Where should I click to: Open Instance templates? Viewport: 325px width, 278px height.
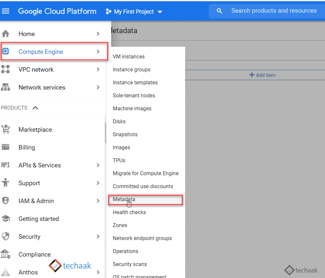point(135,82)
